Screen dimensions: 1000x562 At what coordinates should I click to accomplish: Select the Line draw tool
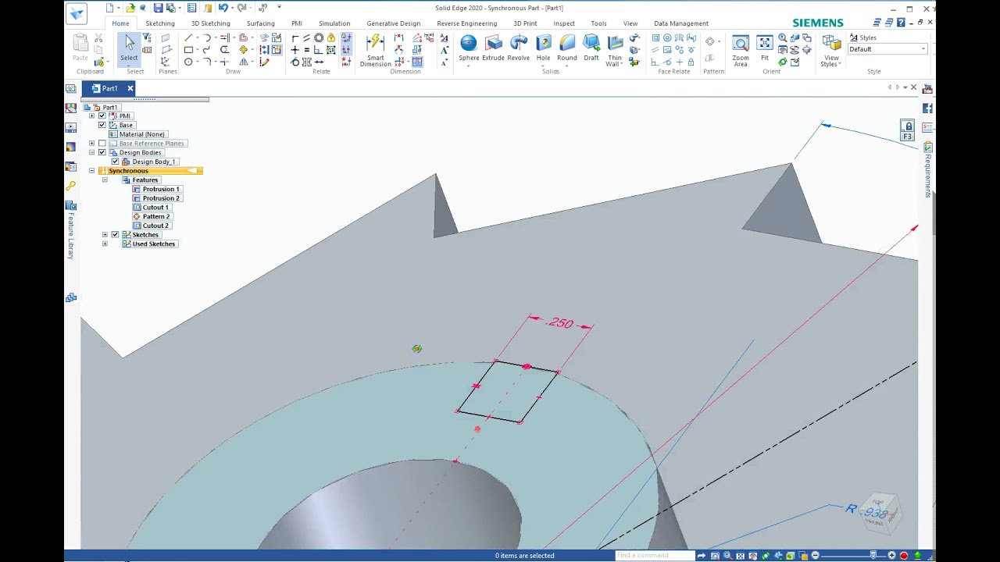coord(188,38)
